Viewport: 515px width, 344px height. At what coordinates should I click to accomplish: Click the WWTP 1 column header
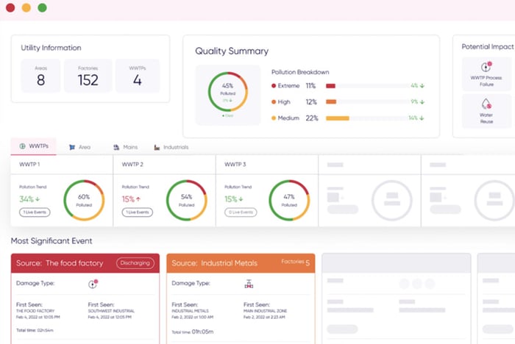coord(62,165)
